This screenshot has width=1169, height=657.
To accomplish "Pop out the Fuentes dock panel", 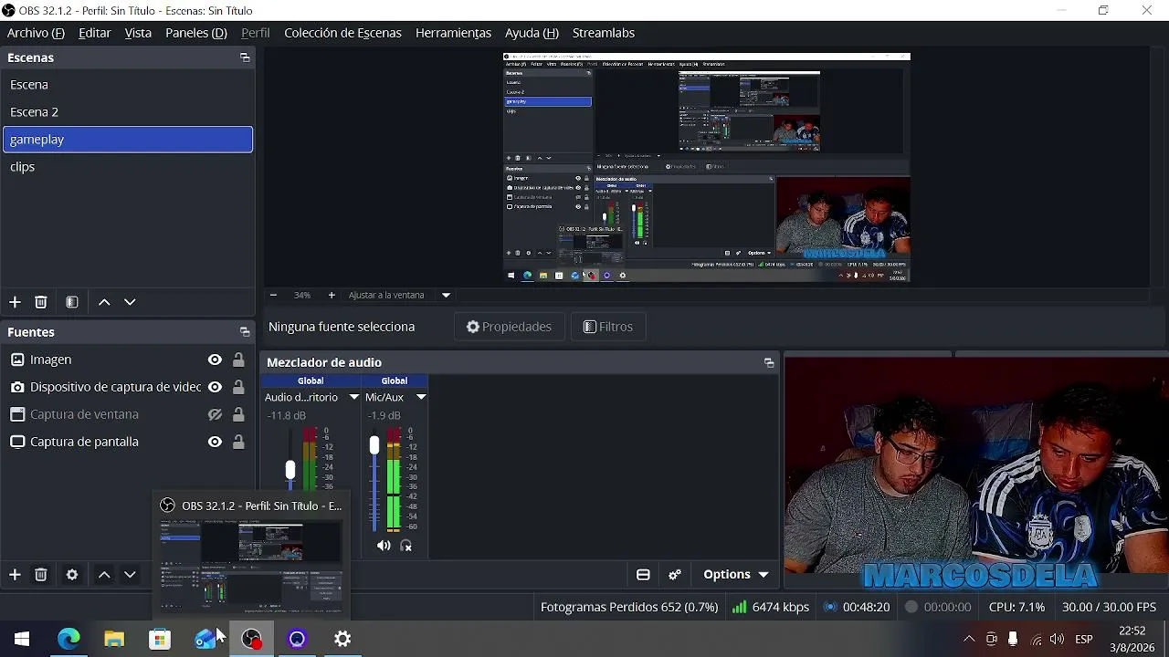I will pyautogui.click(x=245, y=332).
